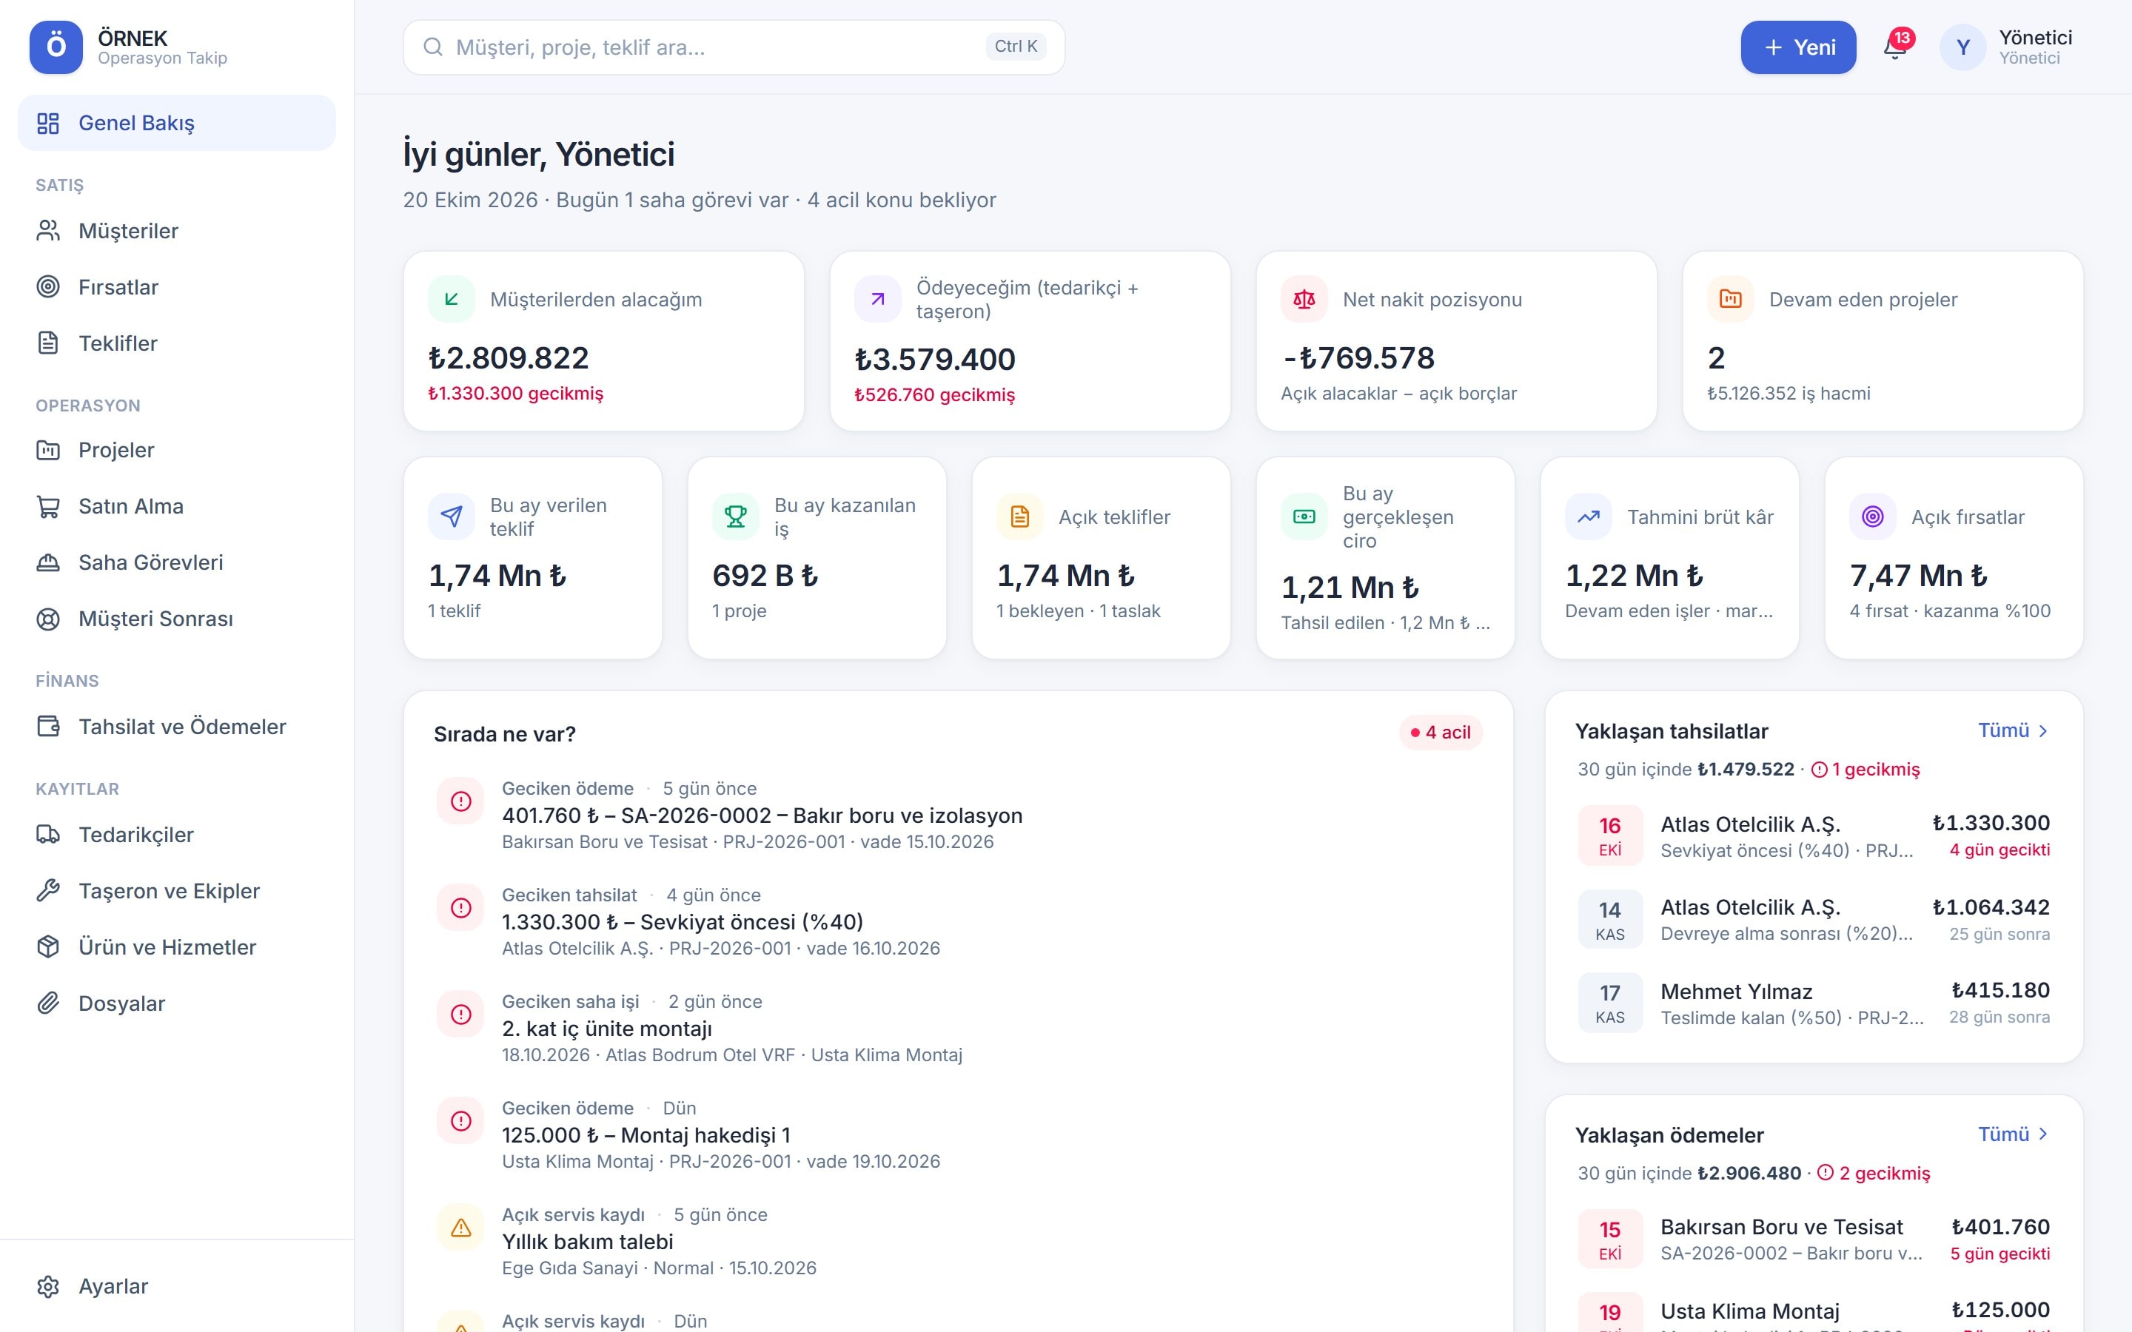The height and width of the screenshot is (1332, 2132).
Task: Focus the Müşteri, proje, teklif search field
Action: (x=734, y=47)
